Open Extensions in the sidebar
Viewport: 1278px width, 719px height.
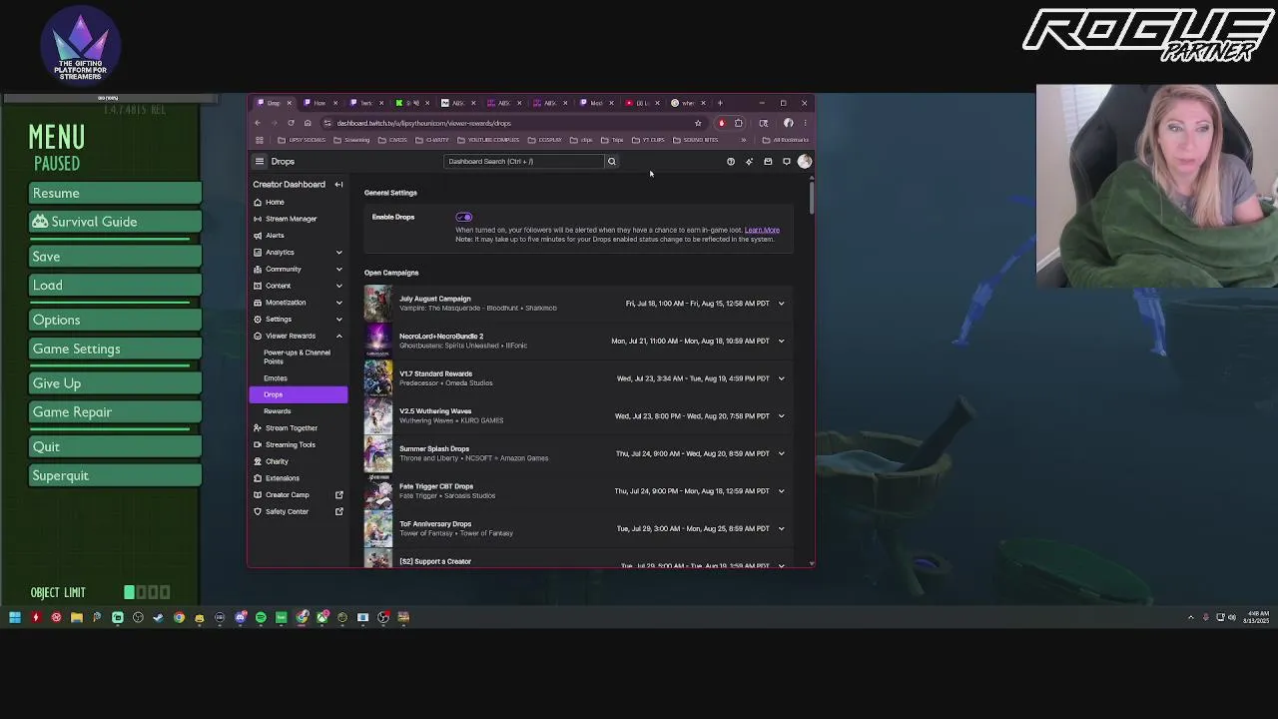coord(299,478)
